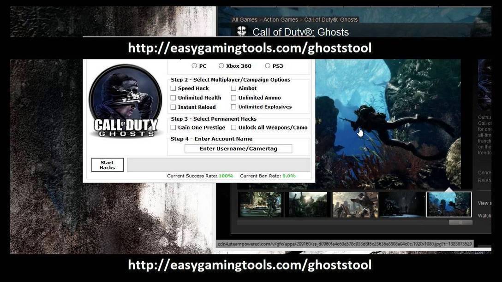502x282 pixels.
Task: Enable the Speed Hack checkbox
Action: tap(173, 88)
